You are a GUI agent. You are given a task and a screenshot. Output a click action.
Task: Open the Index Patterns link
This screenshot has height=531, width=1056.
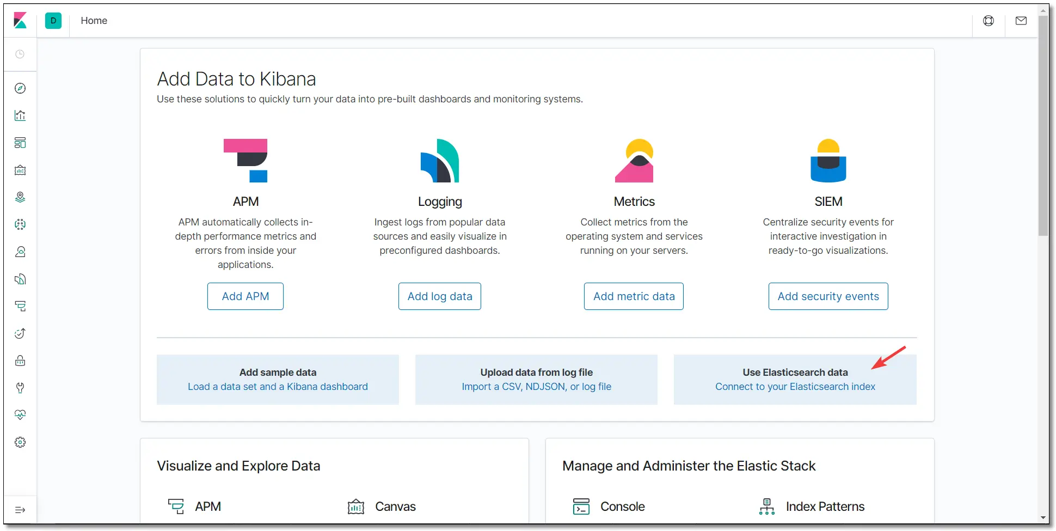[x=825, y=506]
